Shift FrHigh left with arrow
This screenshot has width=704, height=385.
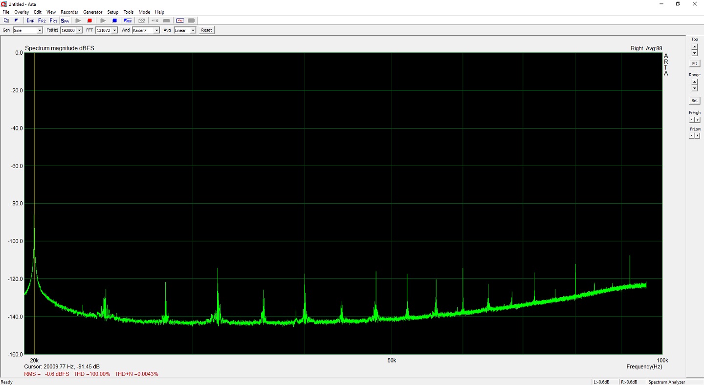[x=692, y=120]
